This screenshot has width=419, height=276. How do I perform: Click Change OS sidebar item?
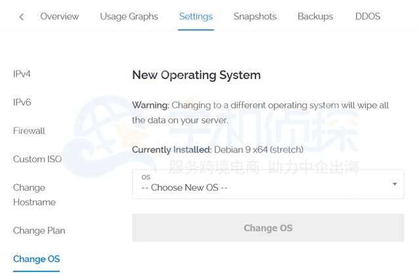point(36,259)
